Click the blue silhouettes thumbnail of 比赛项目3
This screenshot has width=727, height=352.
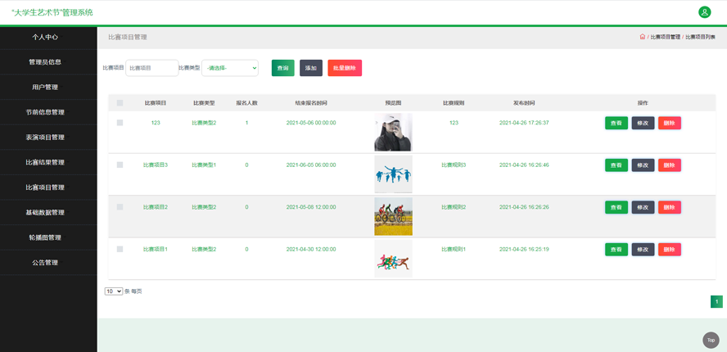(x=393, y=174)
